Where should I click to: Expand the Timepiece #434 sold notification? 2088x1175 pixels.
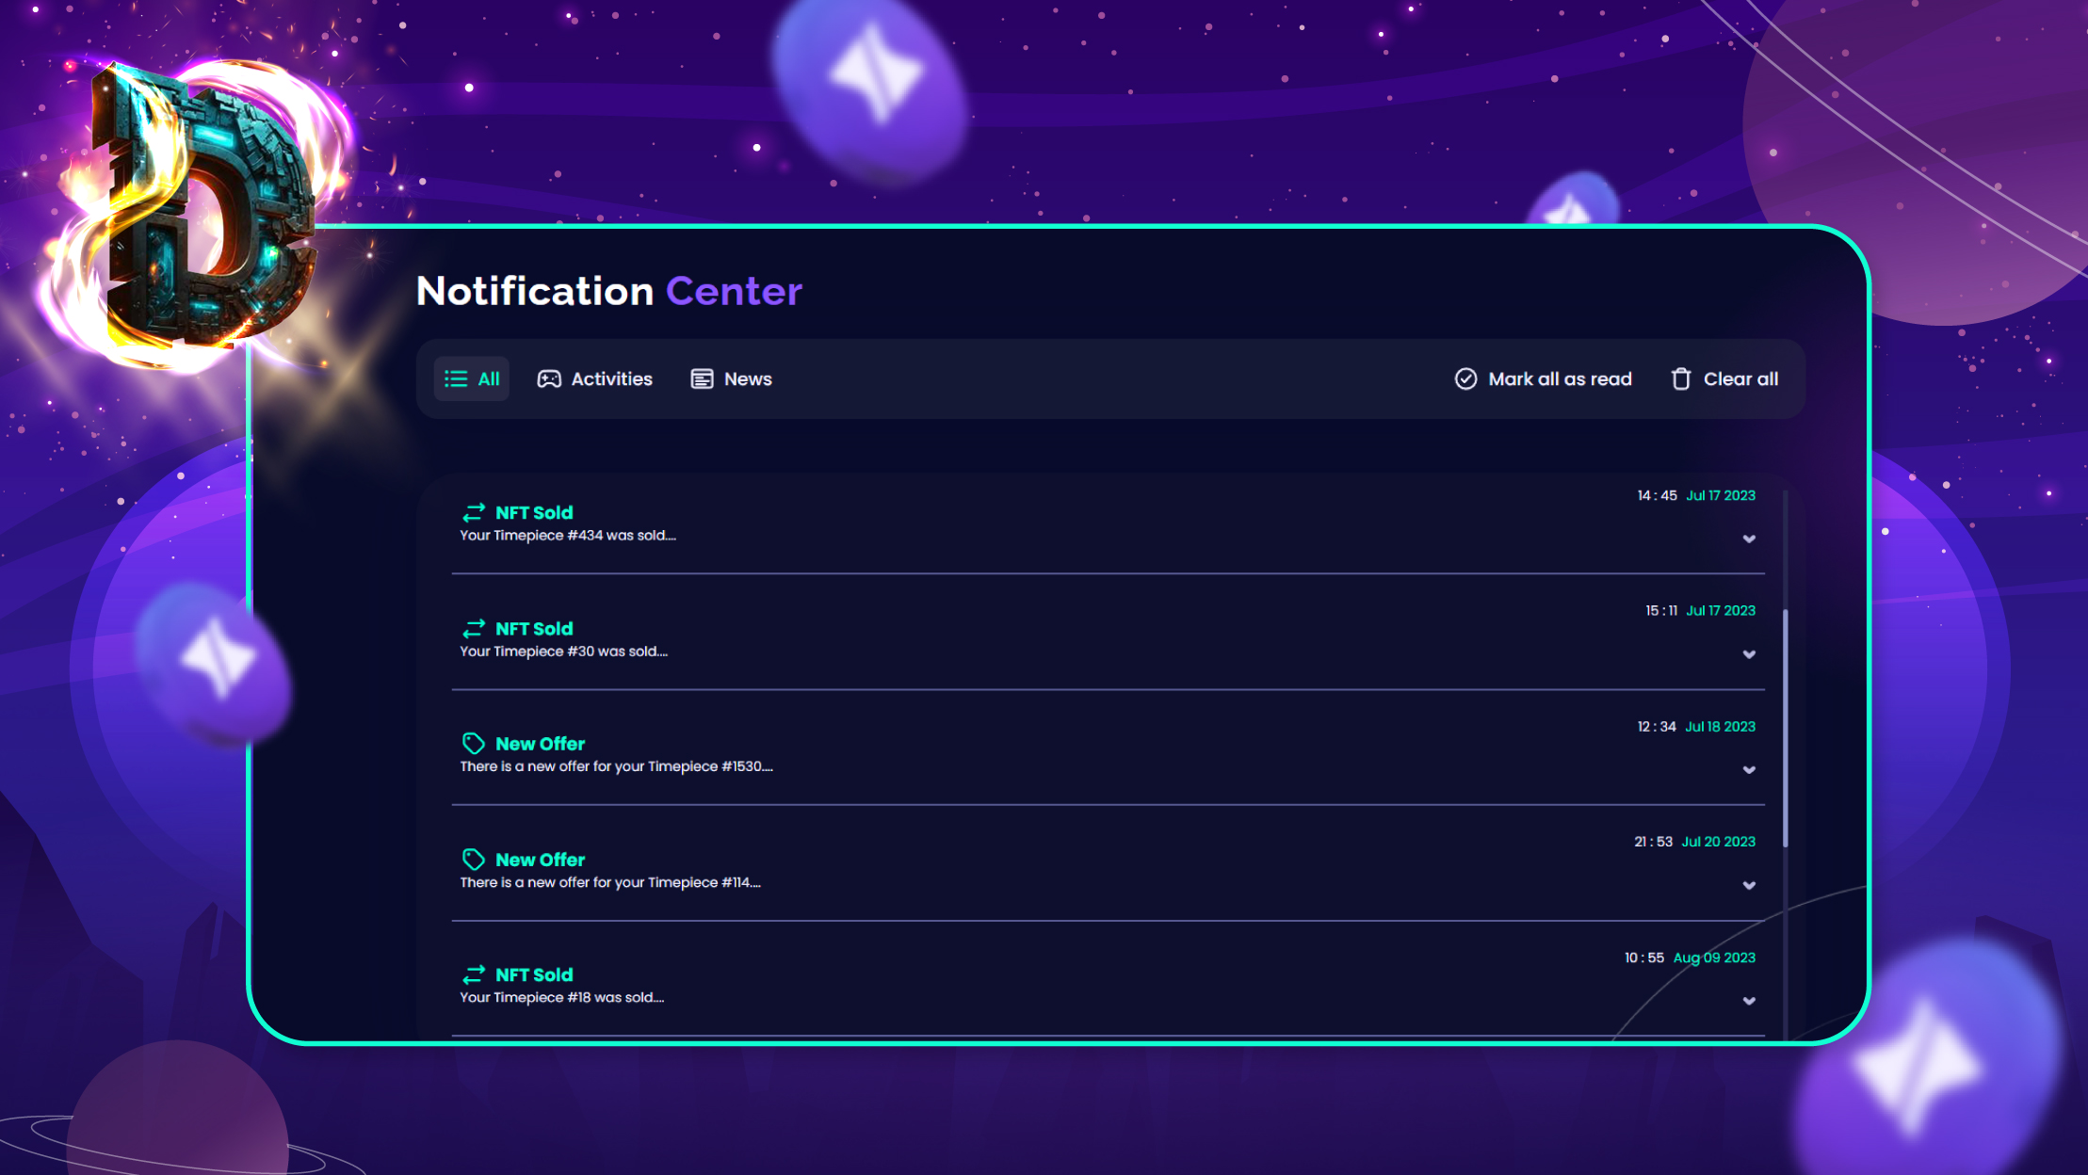point(1749,539)
